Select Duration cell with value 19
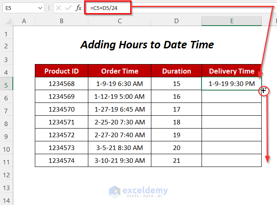The height and width of the screenshot is (205, 277). click(176, 135)
